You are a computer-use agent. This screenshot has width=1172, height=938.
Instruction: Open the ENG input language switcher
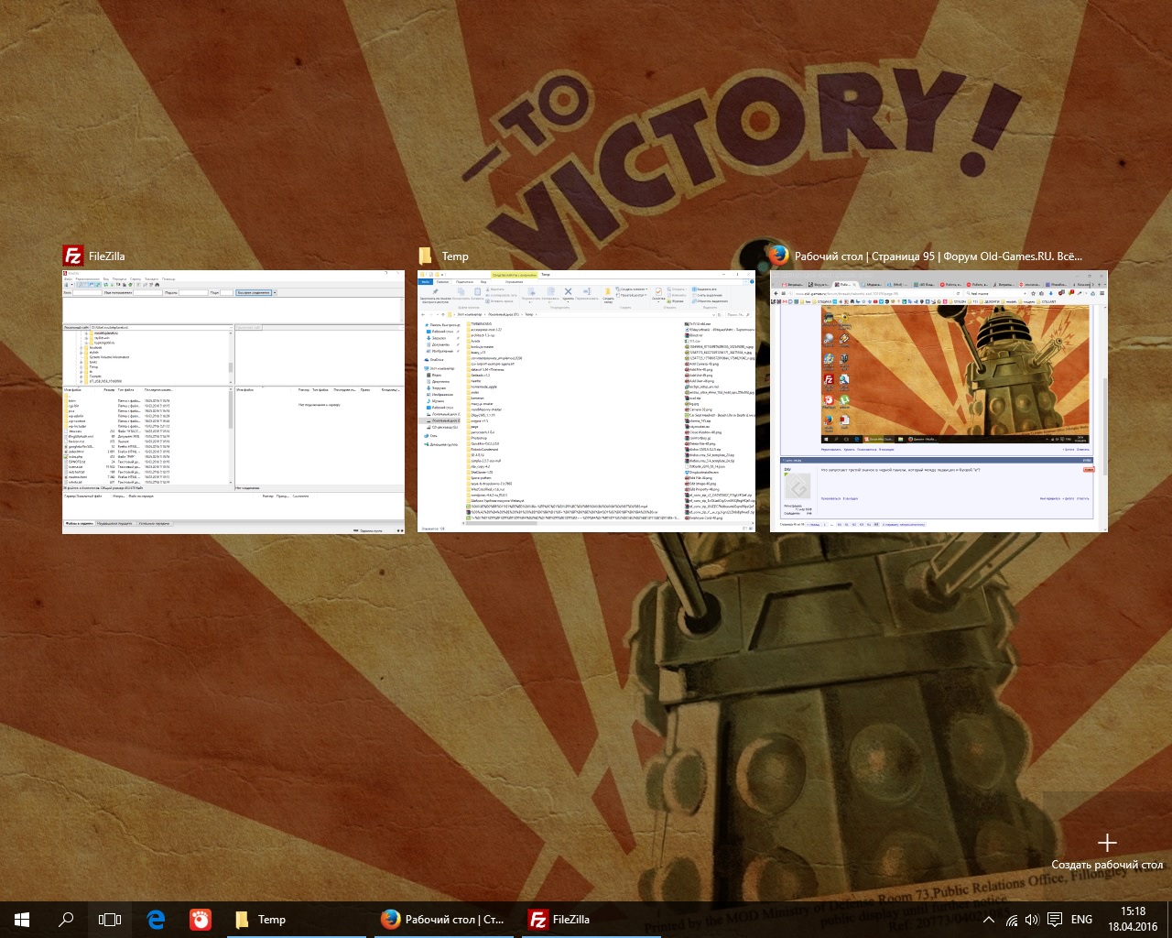click(x=1081, y=920)
